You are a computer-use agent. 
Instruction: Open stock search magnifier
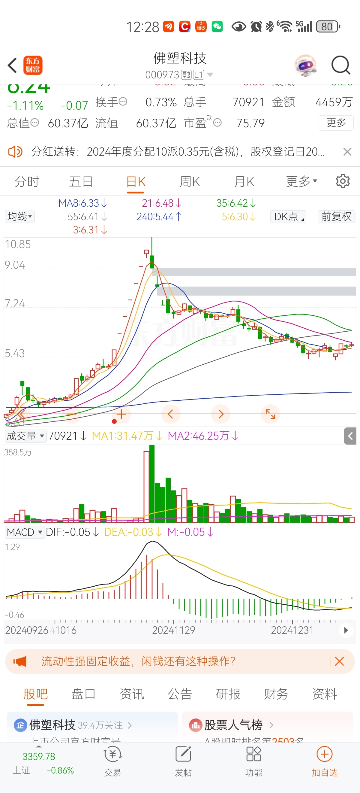(x=340, y=65)
